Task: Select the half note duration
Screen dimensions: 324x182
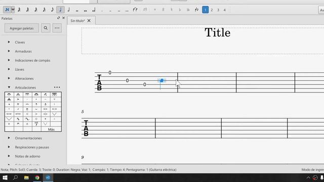Action: pos(69,10)
